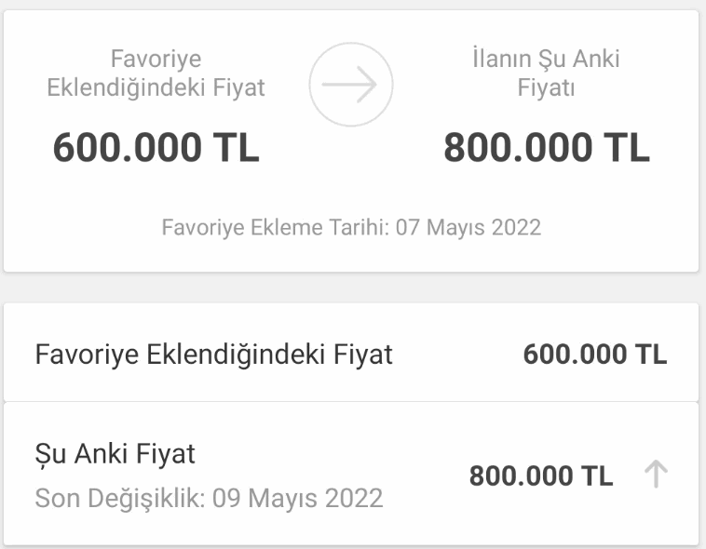The image size is (706, 549).
Task: Click the 600.000 TL value in list row
Action: click(594, 355)
